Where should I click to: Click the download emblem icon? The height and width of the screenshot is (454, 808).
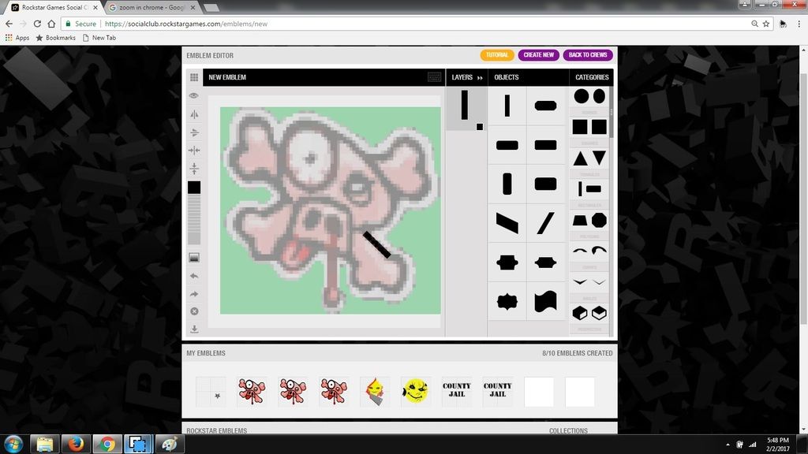coord(194,329)
